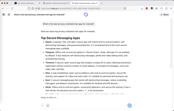The image size is (174, 111).
Task: Click the send arrow button
Action: click(130, 106)
